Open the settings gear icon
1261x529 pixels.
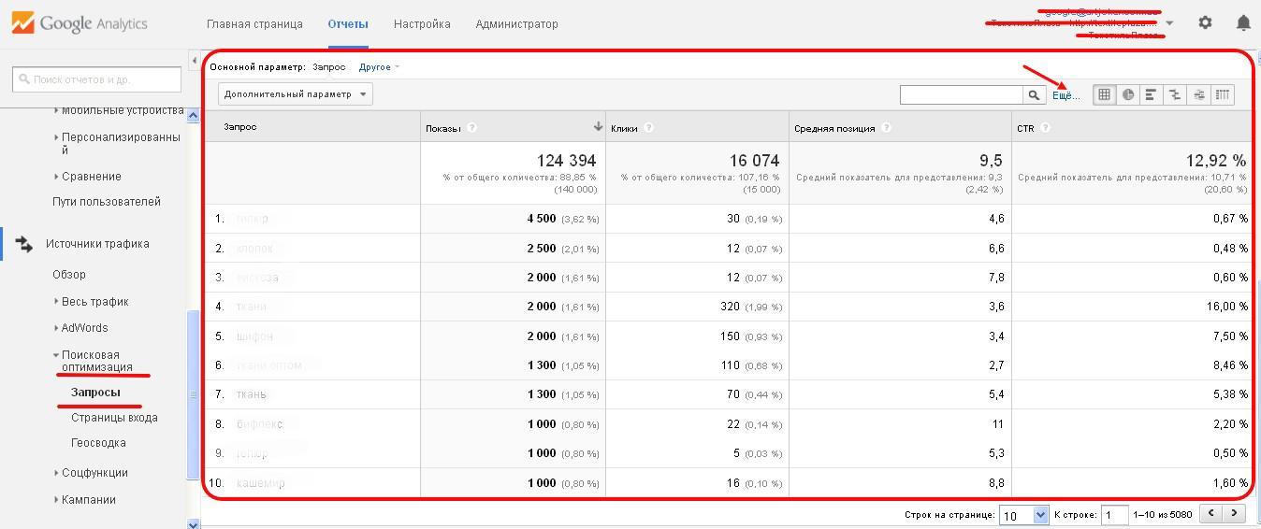1205,22
